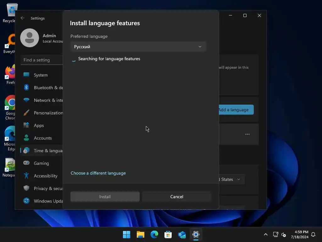This screenshot has width=322, height=242.
Task: Click the Network wifi icon in sidebar
Action: pos(26,100)
